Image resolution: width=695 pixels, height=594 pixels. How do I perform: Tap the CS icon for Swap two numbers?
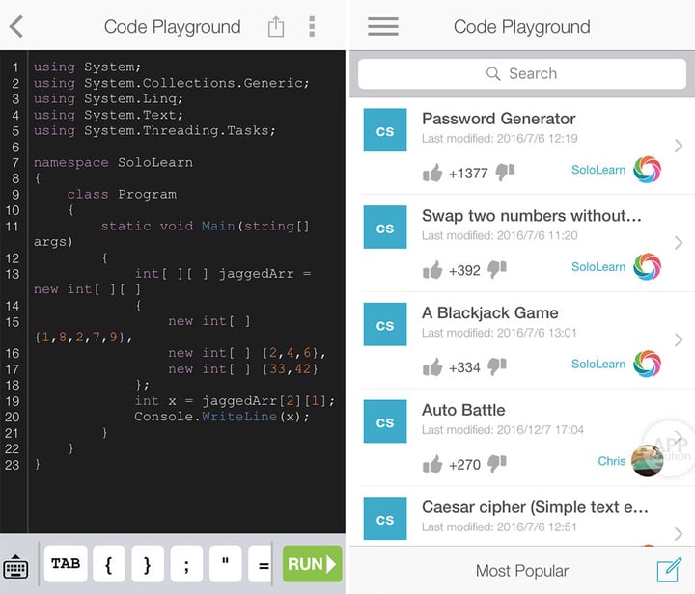coord(385,227)
